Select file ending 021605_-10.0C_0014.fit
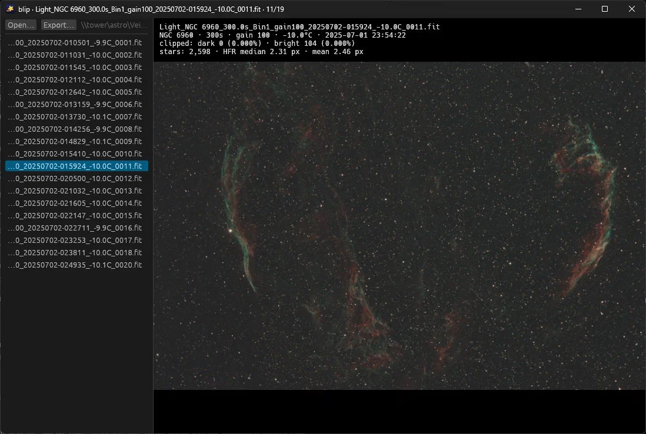 (x=76, y=203)
